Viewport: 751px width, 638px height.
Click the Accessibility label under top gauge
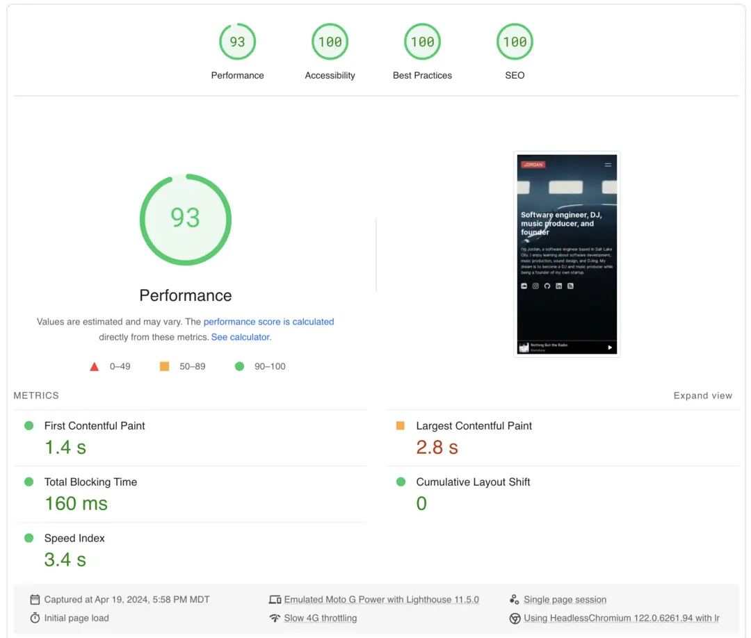pyautogui.click(x=330, y=75)
